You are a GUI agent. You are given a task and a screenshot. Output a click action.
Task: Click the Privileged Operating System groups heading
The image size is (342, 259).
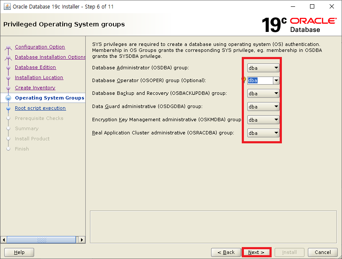pos(64,24)
